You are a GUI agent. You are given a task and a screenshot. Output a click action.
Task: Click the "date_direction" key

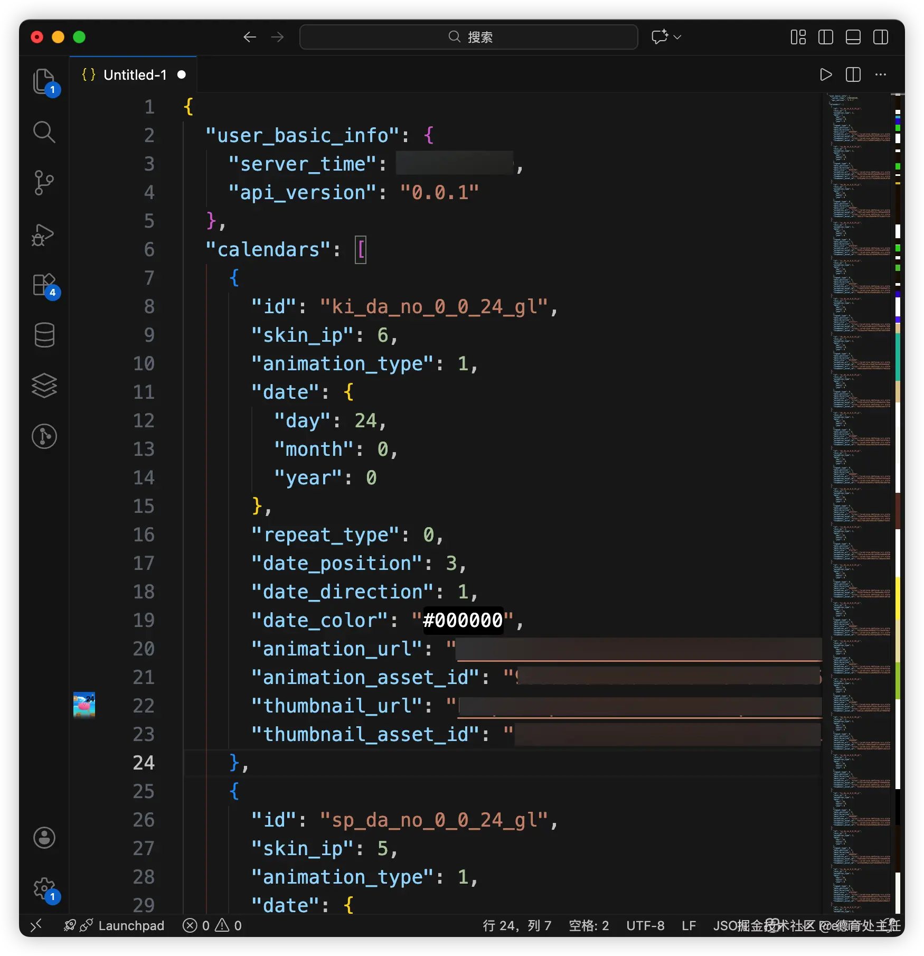[343, 592]
